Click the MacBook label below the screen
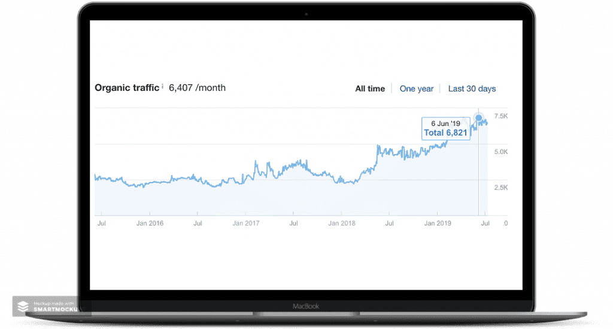 click(x=306, y=306)
